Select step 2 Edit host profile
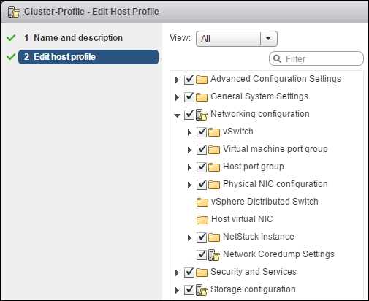Image resolution: width=369 pixels, height=301 pixels. 88,57
